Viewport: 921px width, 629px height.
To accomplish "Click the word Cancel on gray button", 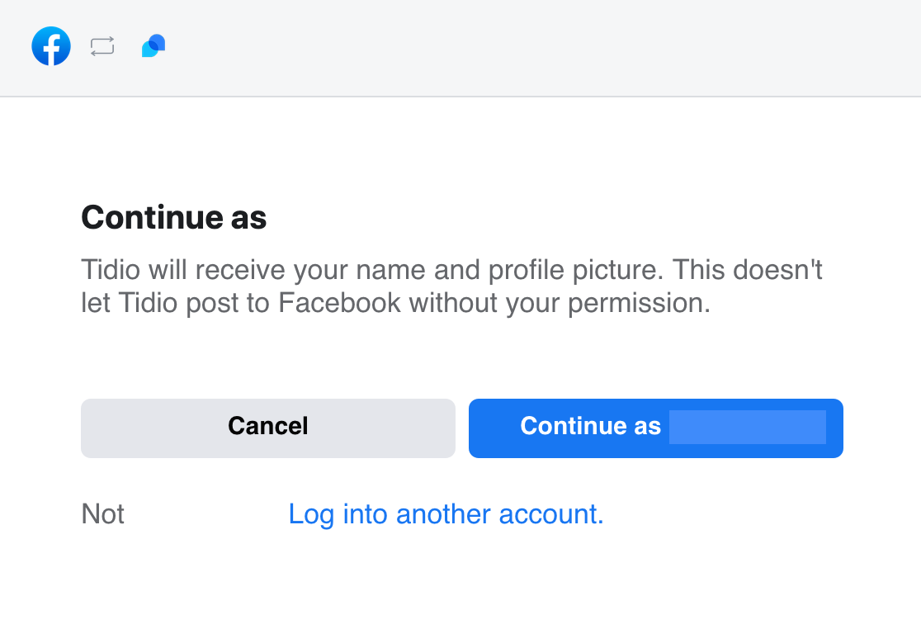I will click(268, 427).
